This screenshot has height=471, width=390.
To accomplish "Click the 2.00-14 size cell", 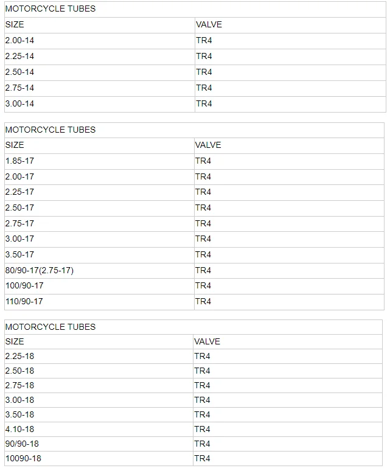I will (100, 41).
